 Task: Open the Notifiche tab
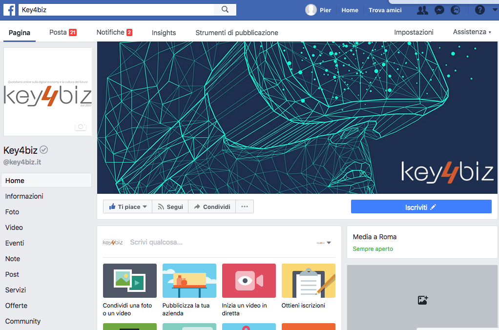tap(114, 32)
